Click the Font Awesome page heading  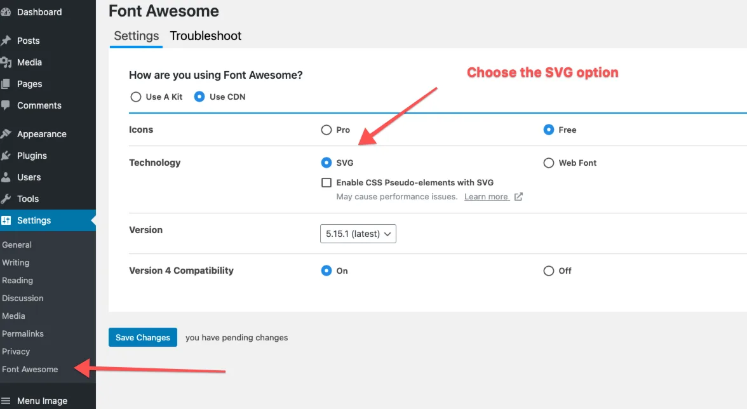pyautogui.click(x=164, y=11)
